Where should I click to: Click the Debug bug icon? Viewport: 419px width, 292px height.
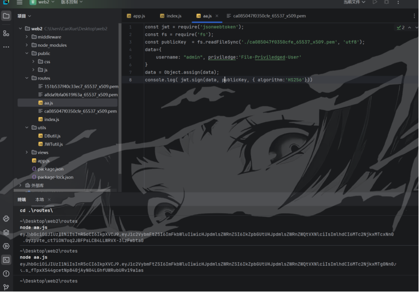387,3
